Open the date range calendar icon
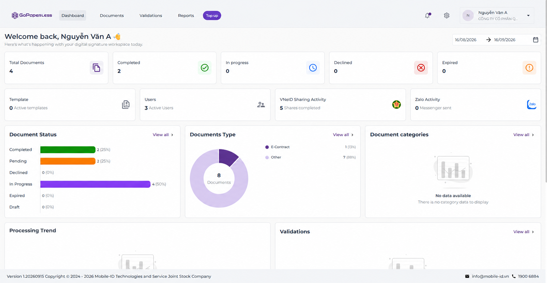This screenshot has width=547, height=283. pyautogui.click(x=536, y=40)
